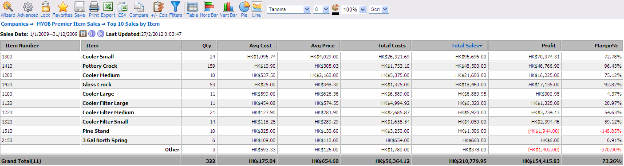
Task: Click the black color swatch
Action: click(336, 13)
